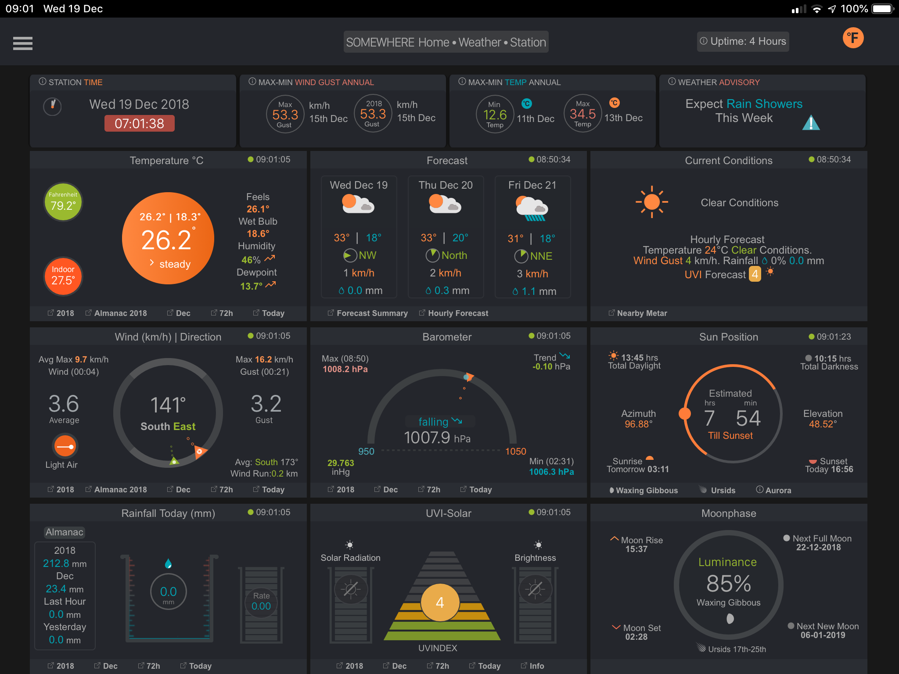
Task: Open Nearby Metar popup
Action: point(638,313)
